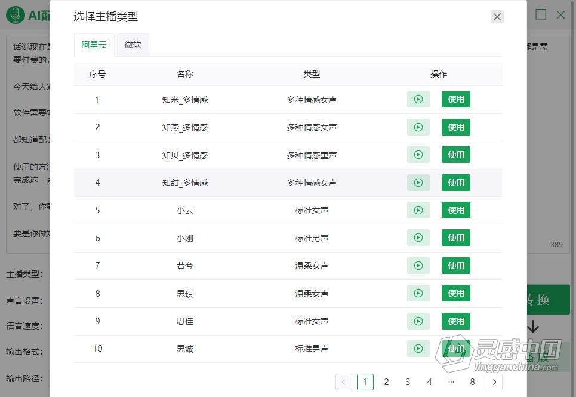576x397 pixels.
Task: Click the 名称 column header
Action: point(185,74)
